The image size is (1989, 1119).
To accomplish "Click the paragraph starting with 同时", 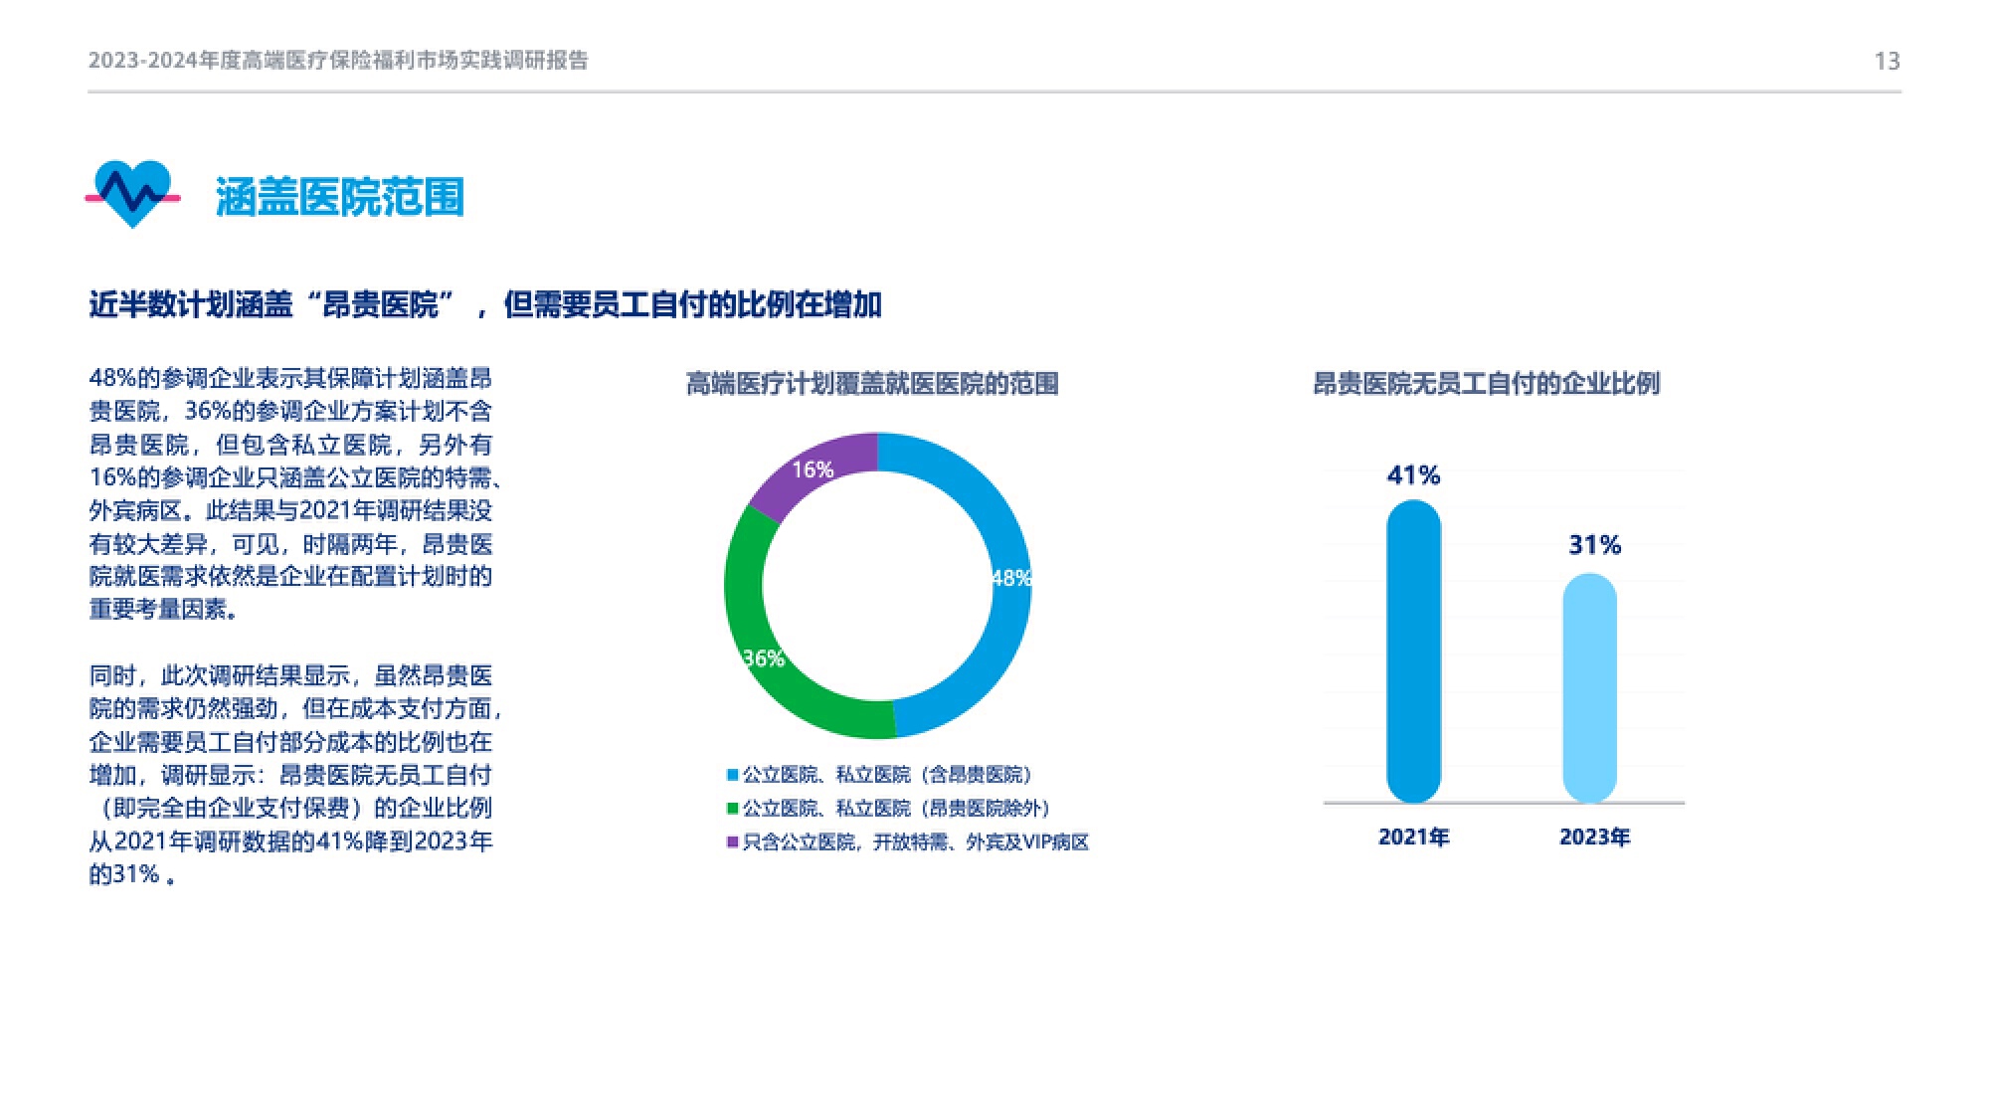I will click(293, 775).
